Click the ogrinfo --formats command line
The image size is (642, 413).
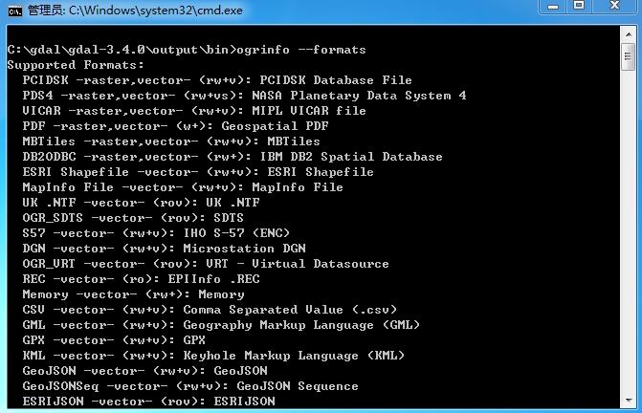tap(187, 50)
